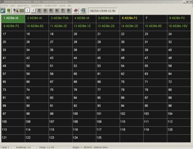The image size is (193, 149).
Task: Click the exit door toolbar icon
Action: (83, 11)
